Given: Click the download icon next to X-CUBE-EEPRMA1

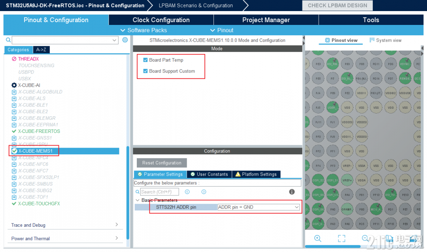Looking at the screenshot, I should (x=14, y=125).
